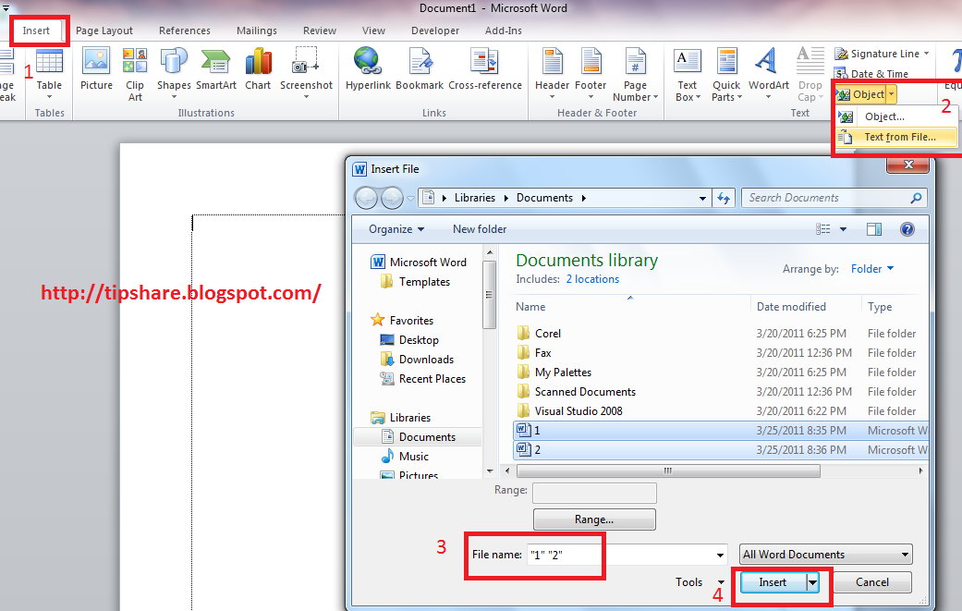The height and width of the screenshot is (611, 962).
Task: Choose Text from File... menu entry
Action: tap(895, 137)
